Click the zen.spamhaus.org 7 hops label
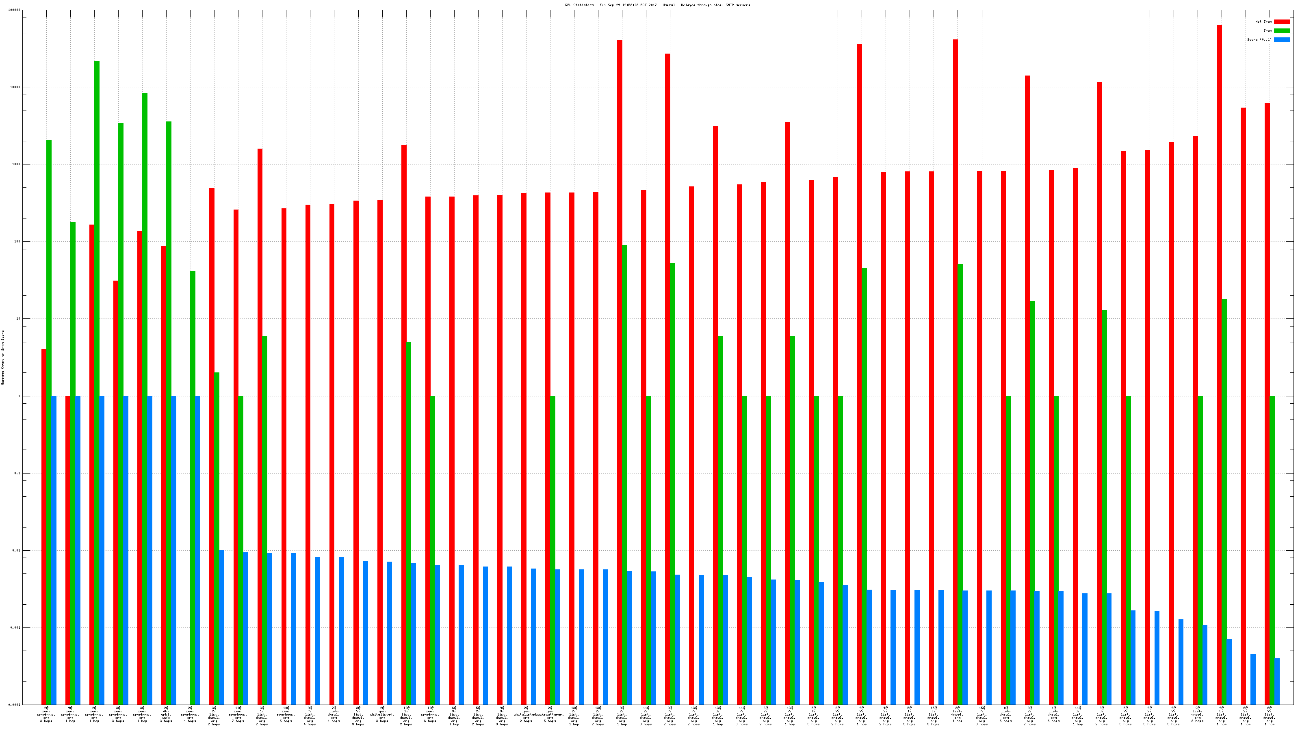The width and height of the screenshot is (1300, 731). 238,714
